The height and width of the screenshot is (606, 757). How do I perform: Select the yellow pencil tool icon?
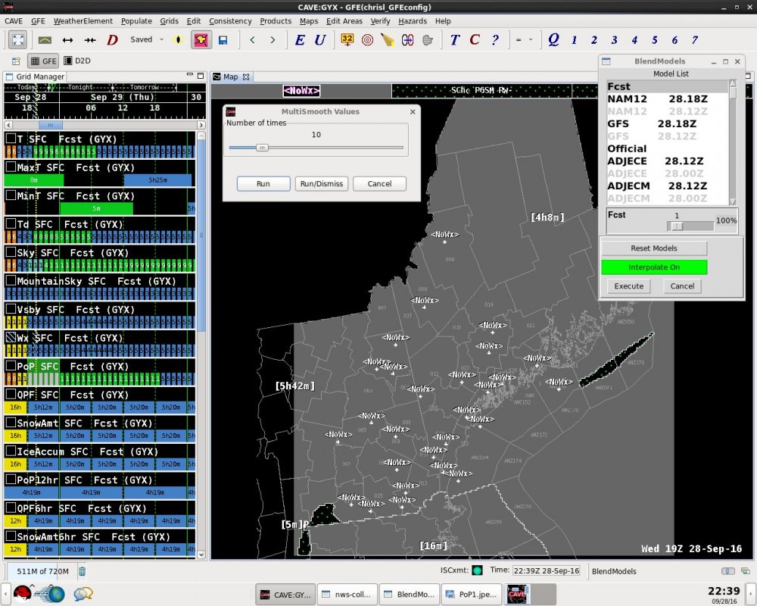[387, 40]
